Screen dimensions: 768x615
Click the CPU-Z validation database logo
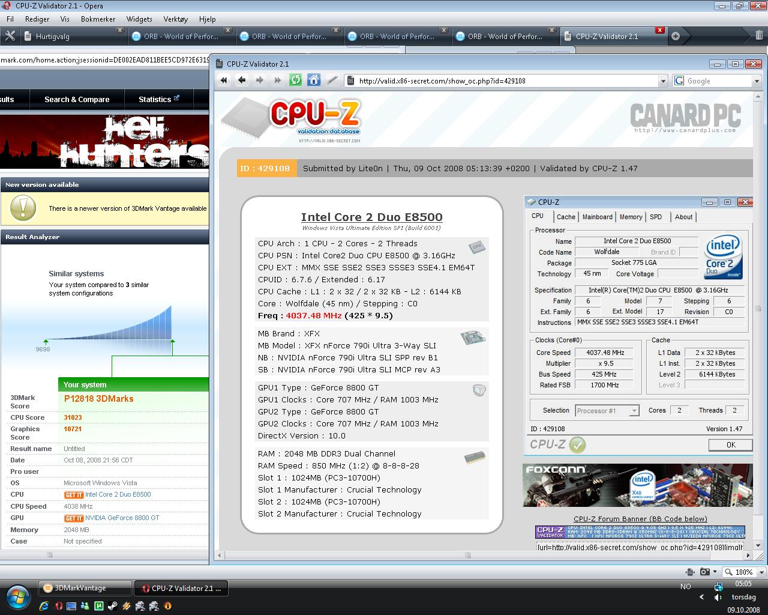point(292,121)
